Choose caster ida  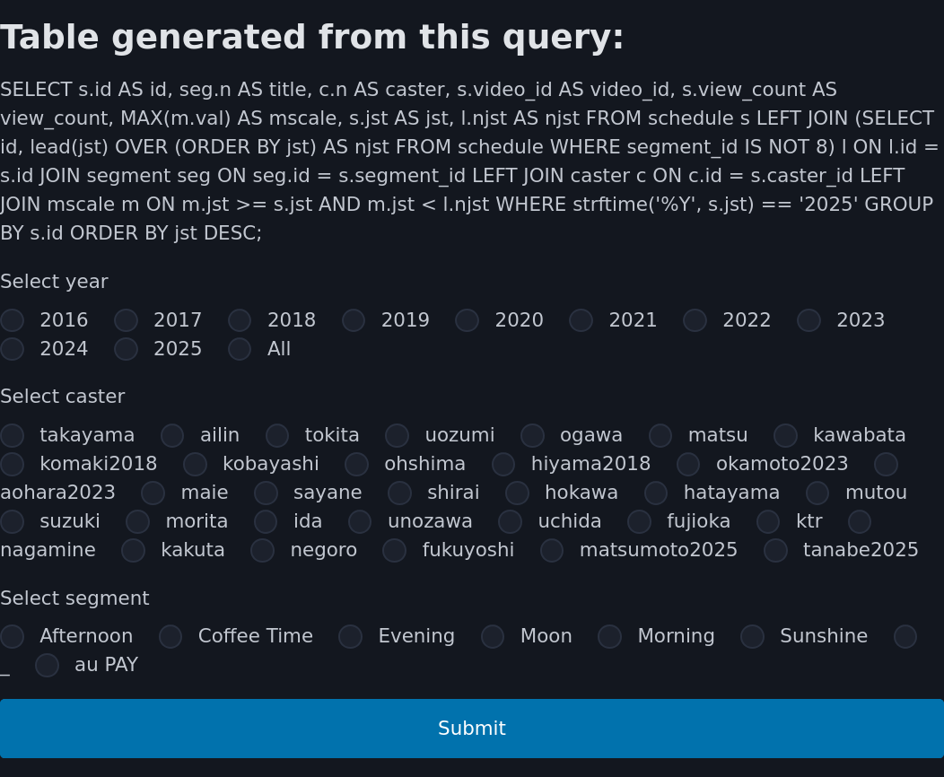point(266,522)
